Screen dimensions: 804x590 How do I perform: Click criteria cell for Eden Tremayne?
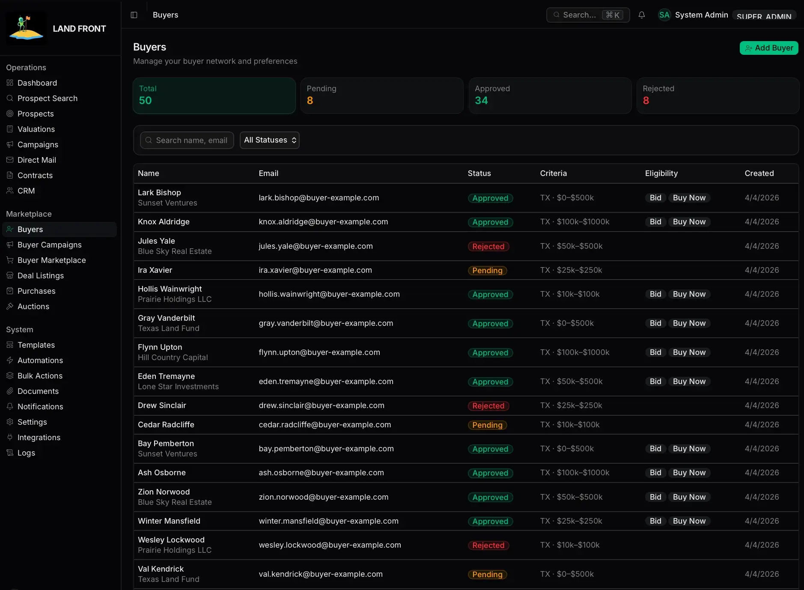click(571, 381)
